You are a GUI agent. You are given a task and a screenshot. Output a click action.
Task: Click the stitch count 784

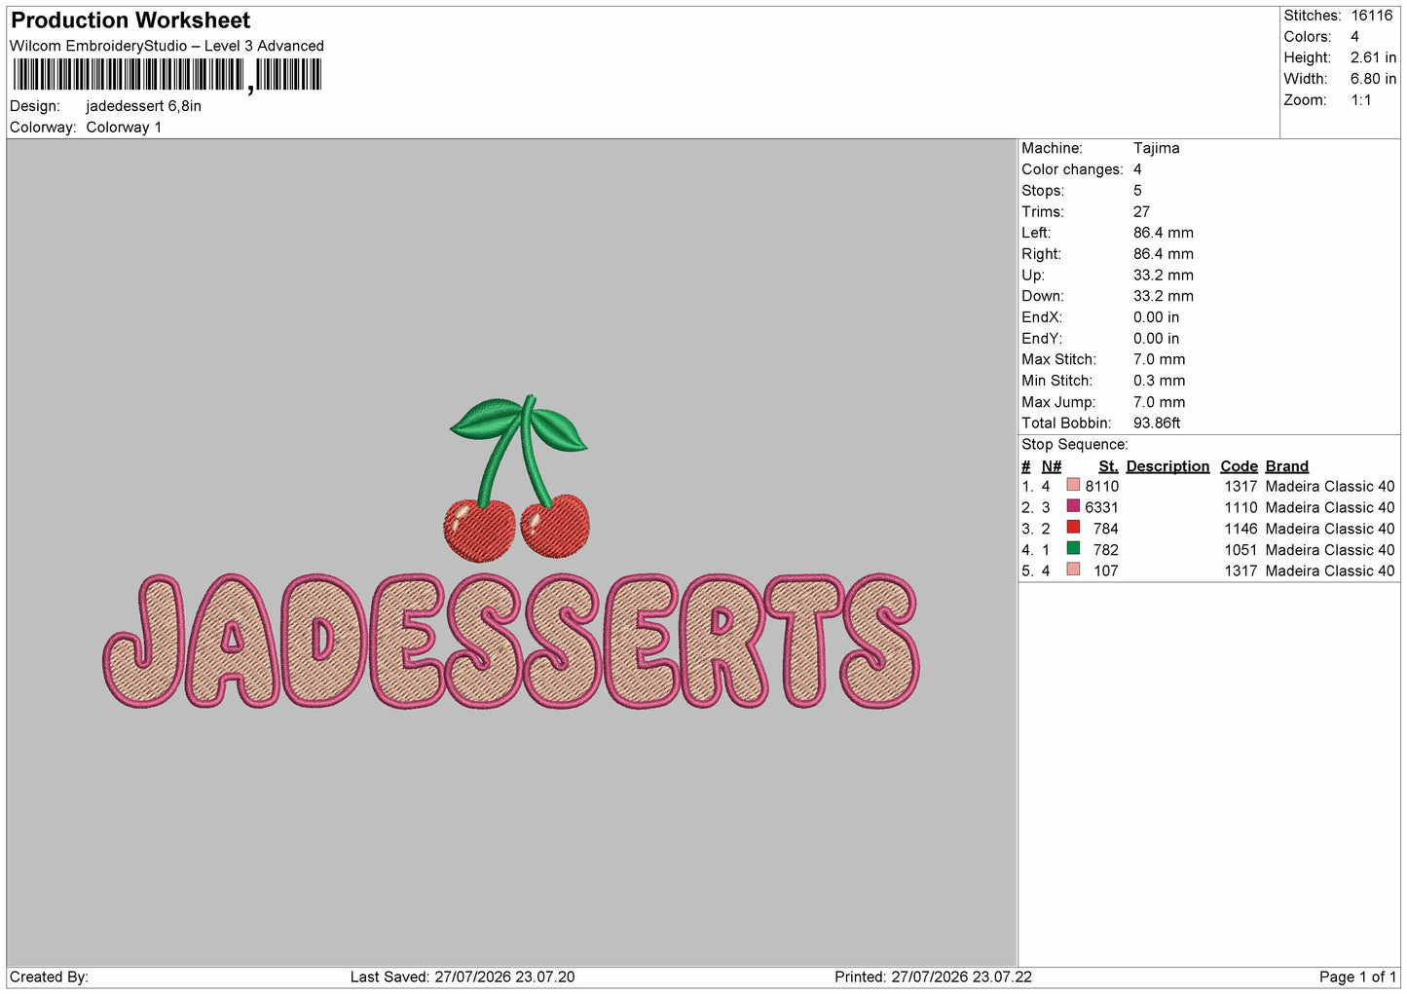click(1106, 529)
